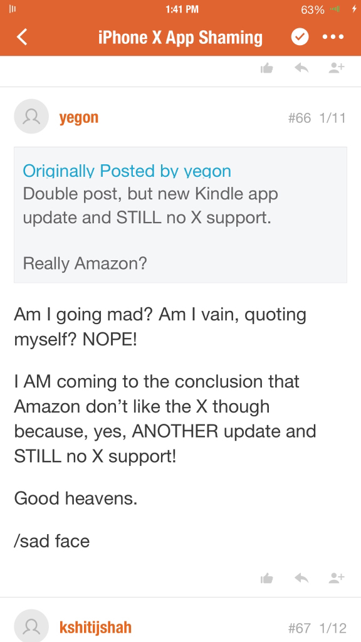Open the kshitijshah username link
Screen dimensions: 361x642
pos(95,627)
